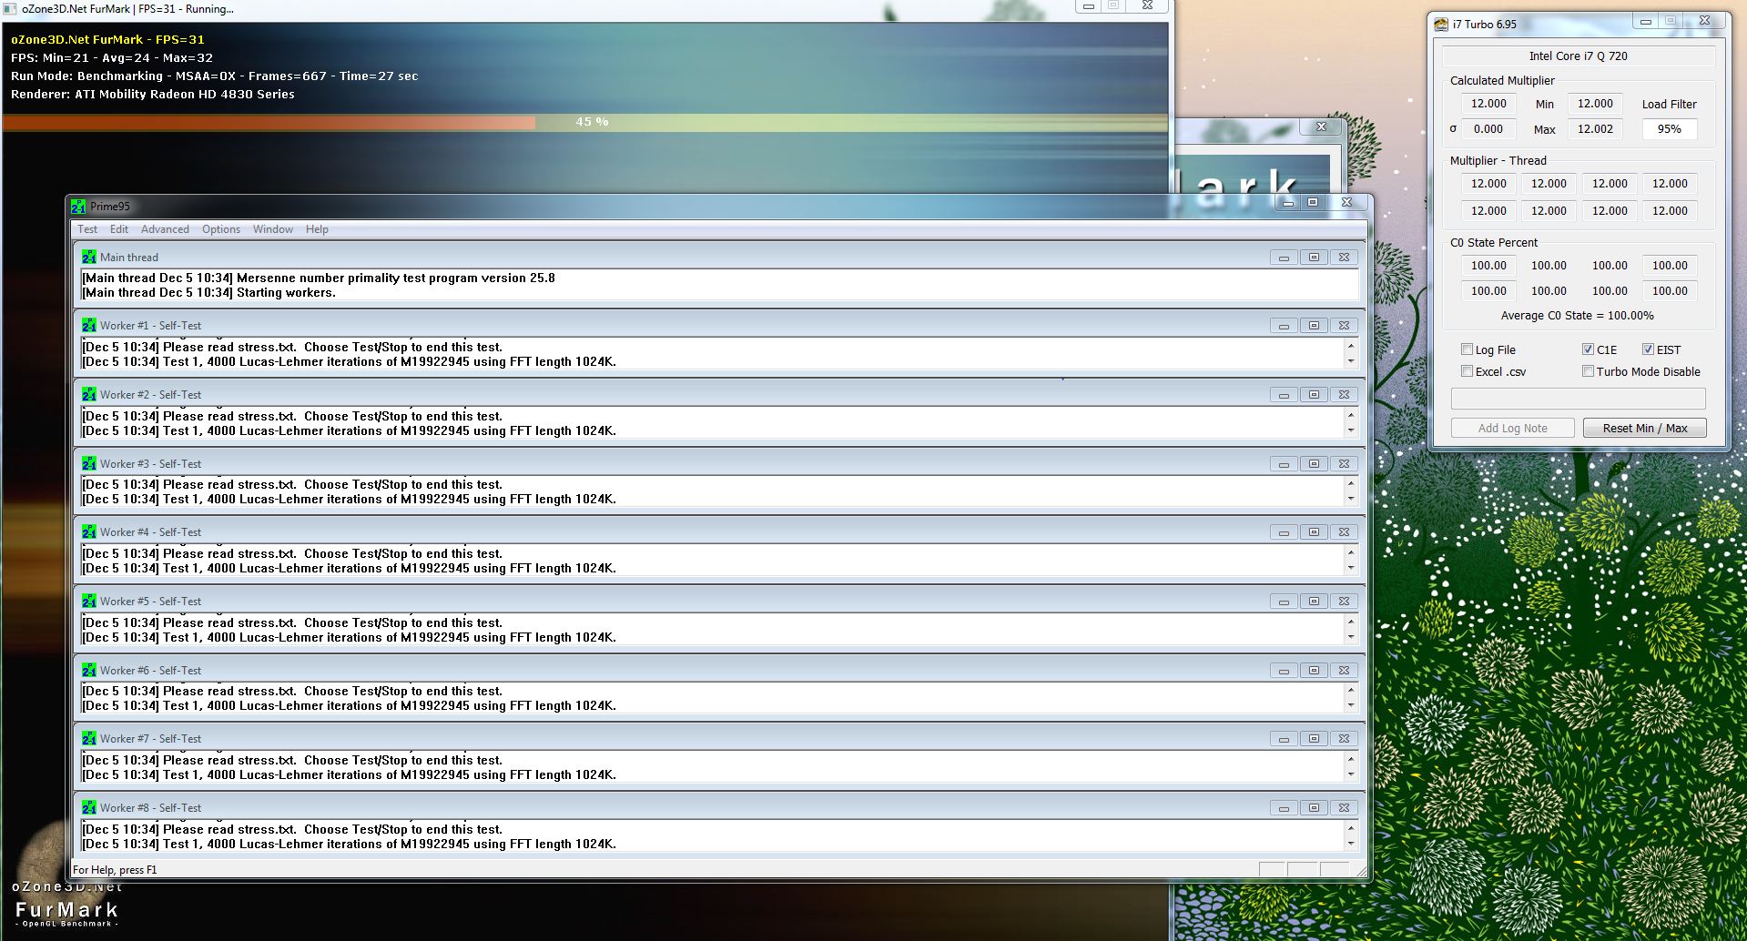Close the Worker #8 sub-window
This screenshot has width=1747, height=941.
[x=1344, y=808]
